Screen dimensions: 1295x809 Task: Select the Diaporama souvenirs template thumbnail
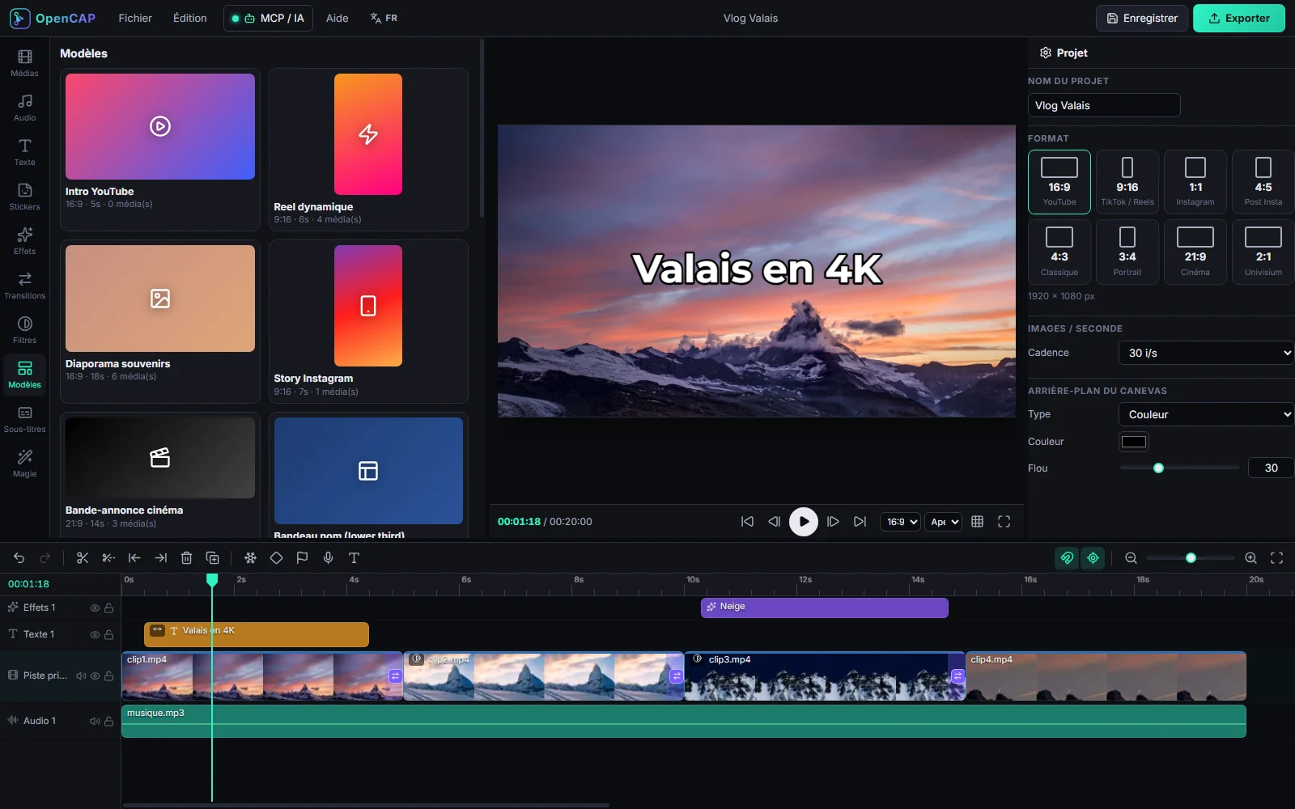pyautogui.click(x=160, y=299)
